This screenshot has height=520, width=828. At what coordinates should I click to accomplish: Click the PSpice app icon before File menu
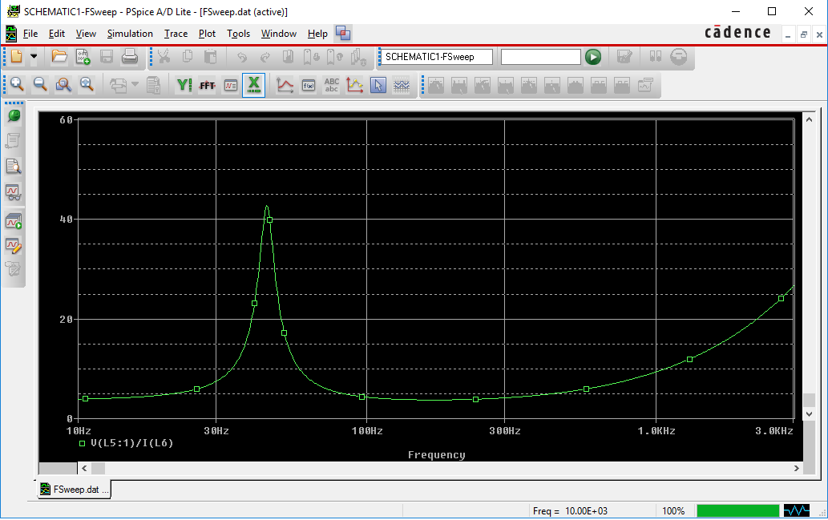(x=11, y=34)
